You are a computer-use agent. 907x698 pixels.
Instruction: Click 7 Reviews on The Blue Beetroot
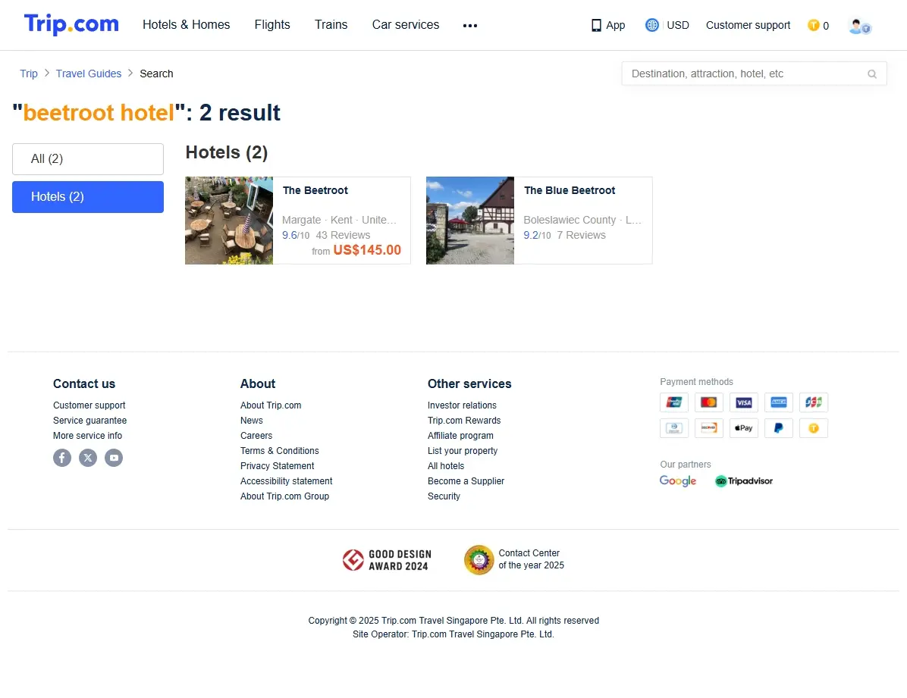582,236
